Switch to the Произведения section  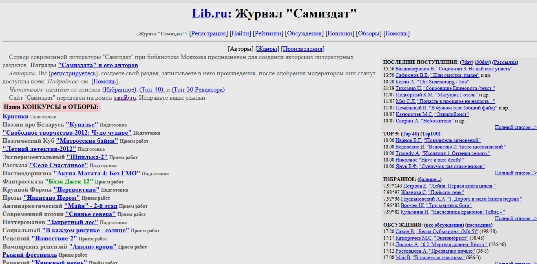tap(303, 49)
